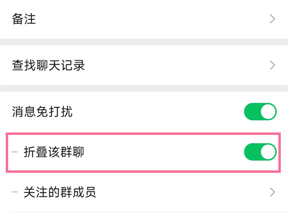Click blank space in 消息免打扰 row
288x216 pixels.
click(x=154, y=112)
